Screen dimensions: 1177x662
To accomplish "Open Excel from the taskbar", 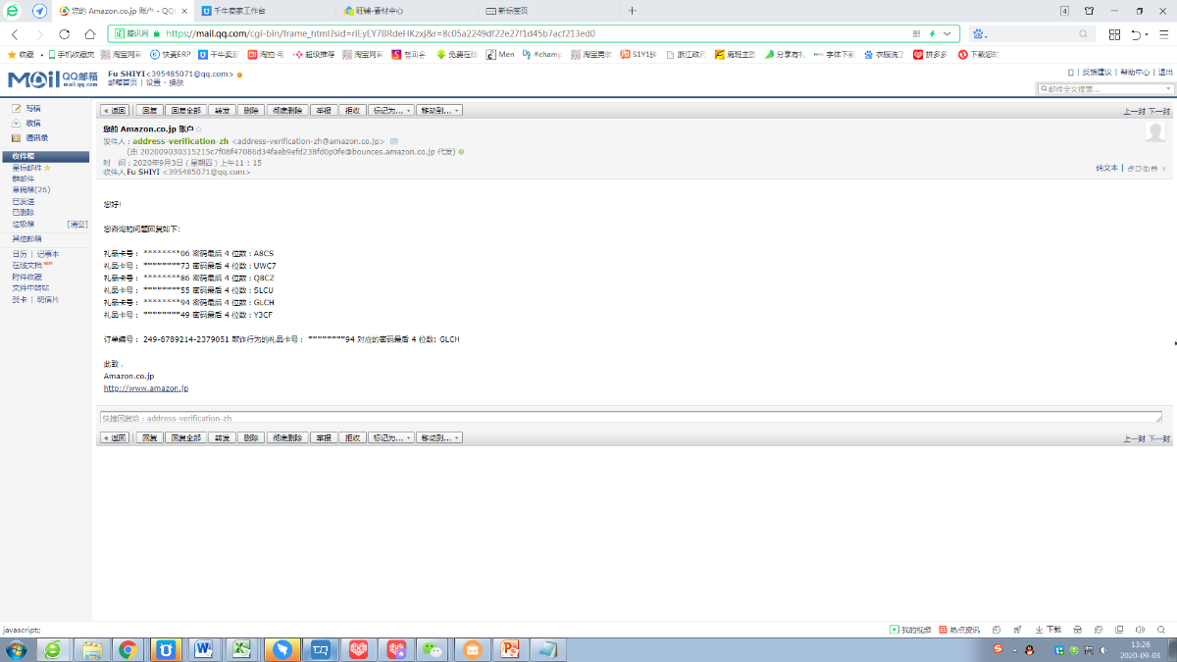I will [x=241, y=649].
